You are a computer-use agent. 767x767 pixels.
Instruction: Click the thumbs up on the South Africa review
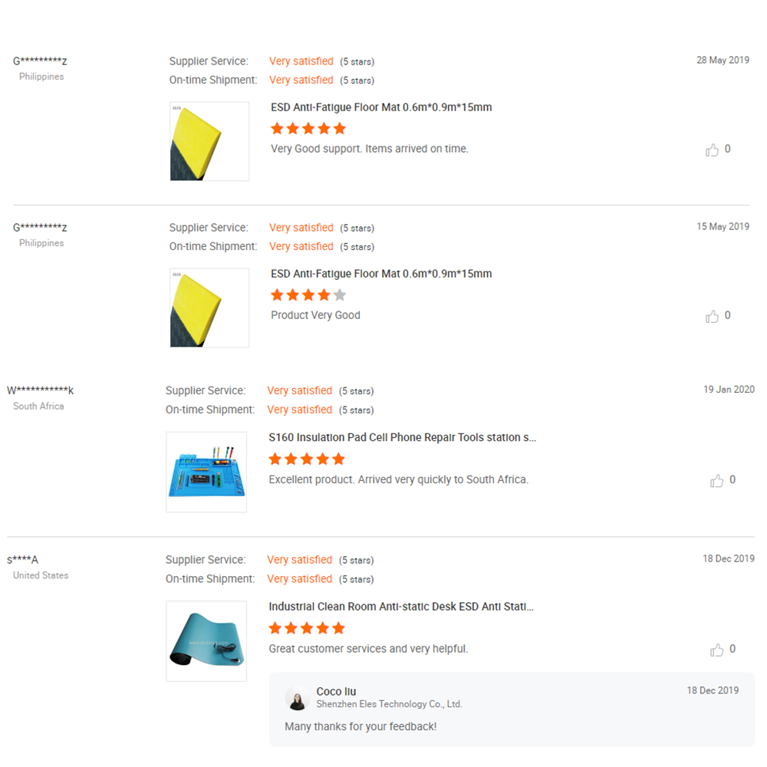716,480
